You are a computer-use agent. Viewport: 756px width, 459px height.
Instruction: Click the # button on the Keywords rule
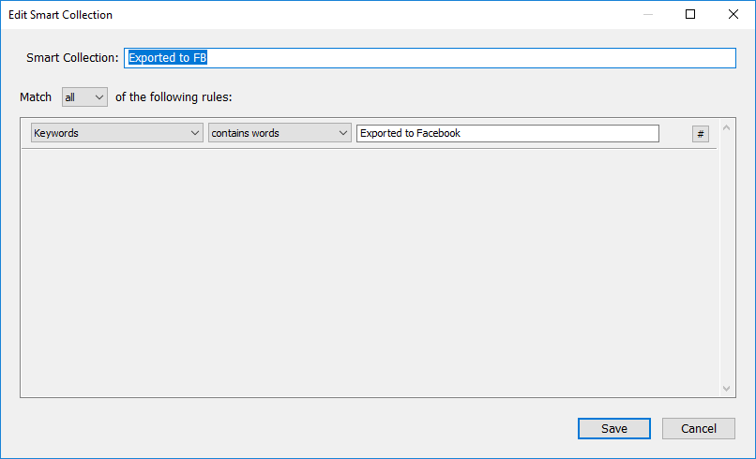coord(700,134)
